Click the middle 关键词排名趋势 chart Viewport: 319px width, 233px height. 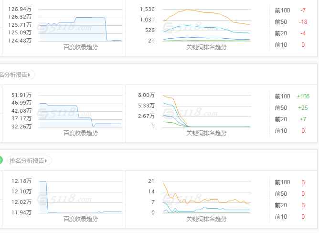(x=206, y=111)
